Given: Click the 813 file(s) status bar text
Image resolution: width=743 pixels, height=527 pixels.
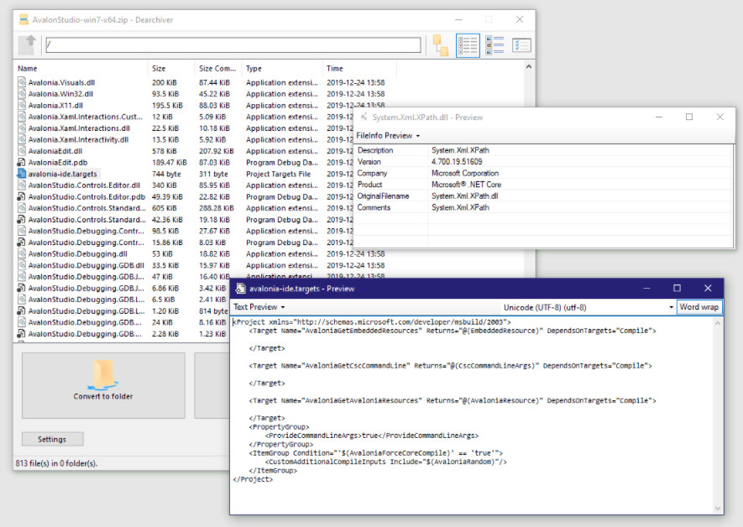Looking at the screenshot, I should point(56,463).
